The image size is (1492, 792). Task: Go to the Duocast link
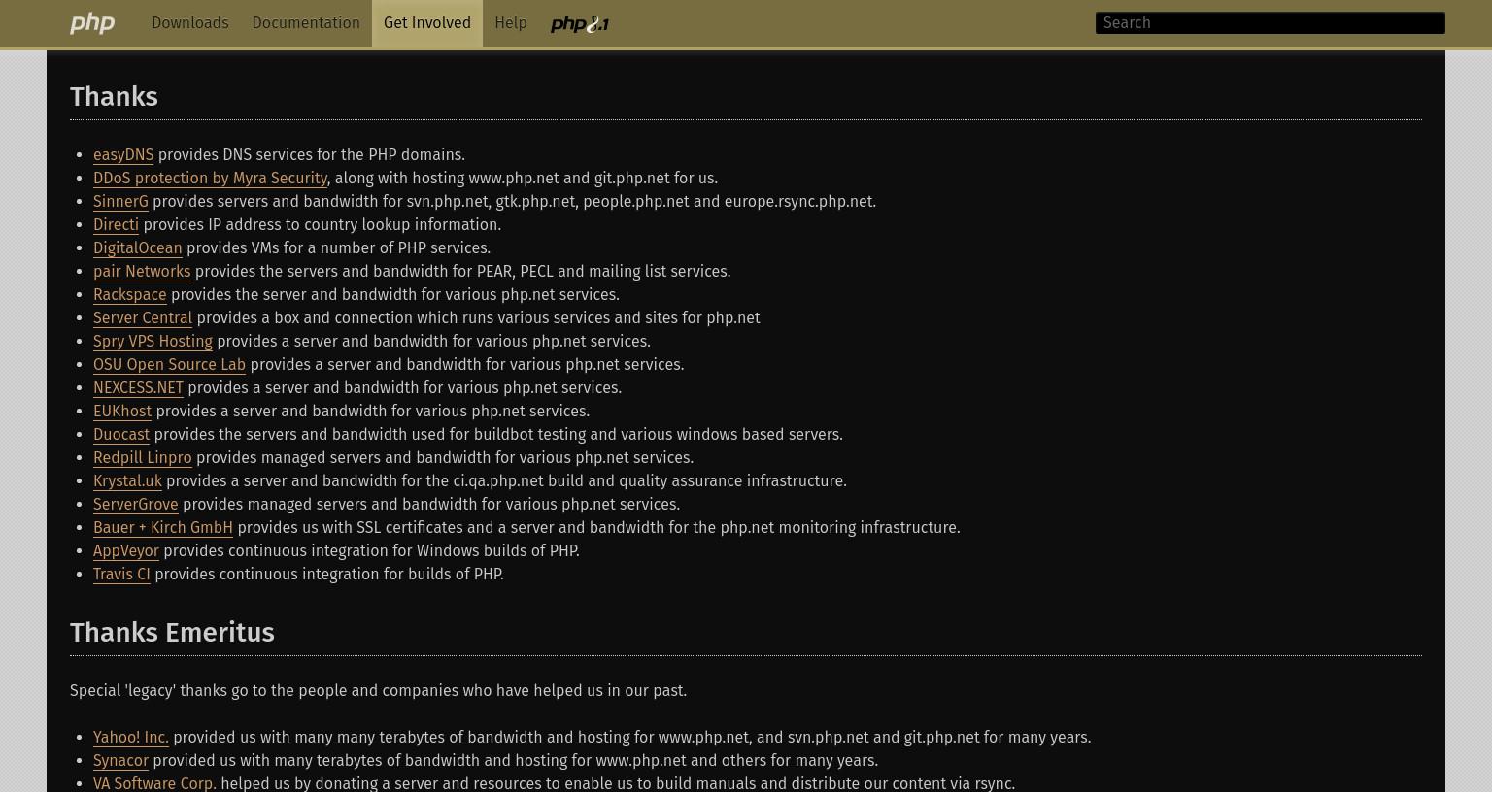121,435
